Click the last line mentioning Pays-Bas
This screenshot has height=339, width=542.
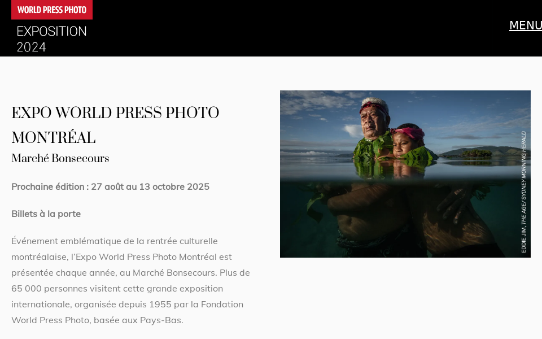[97, 320]
